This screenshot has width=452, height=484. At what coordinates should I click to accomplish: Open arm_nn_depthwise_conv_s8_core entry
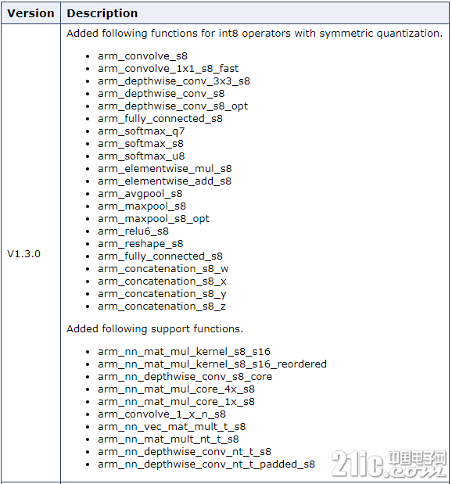click(185, 377)
